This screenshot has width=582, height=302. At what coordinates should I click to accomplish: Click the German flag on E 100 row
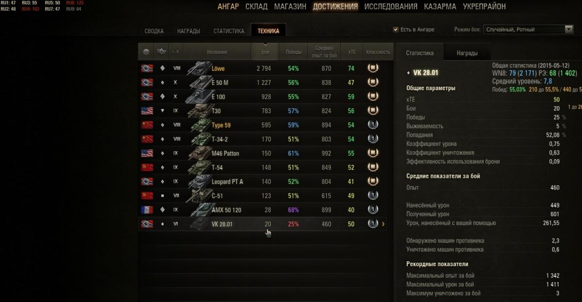(147, 96)
